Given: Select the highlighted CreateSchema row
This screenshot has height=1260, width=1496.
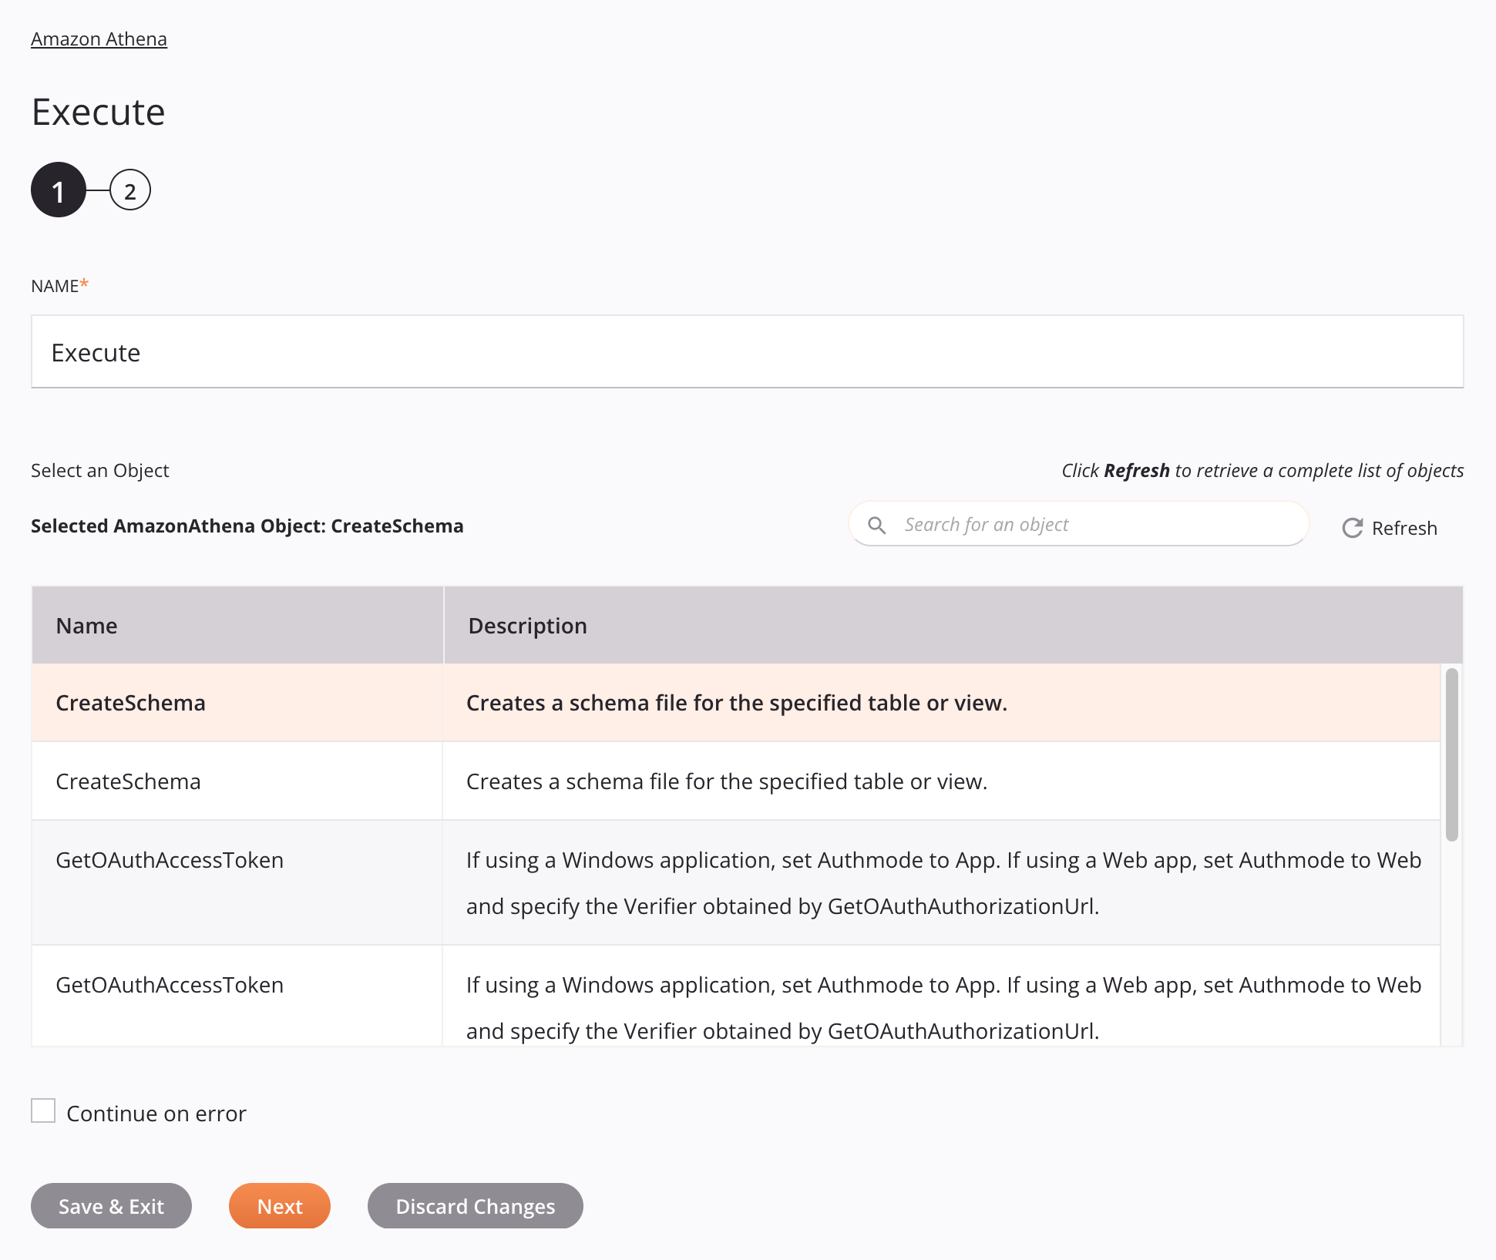Looking at the screenshot, I should point(736,703).
